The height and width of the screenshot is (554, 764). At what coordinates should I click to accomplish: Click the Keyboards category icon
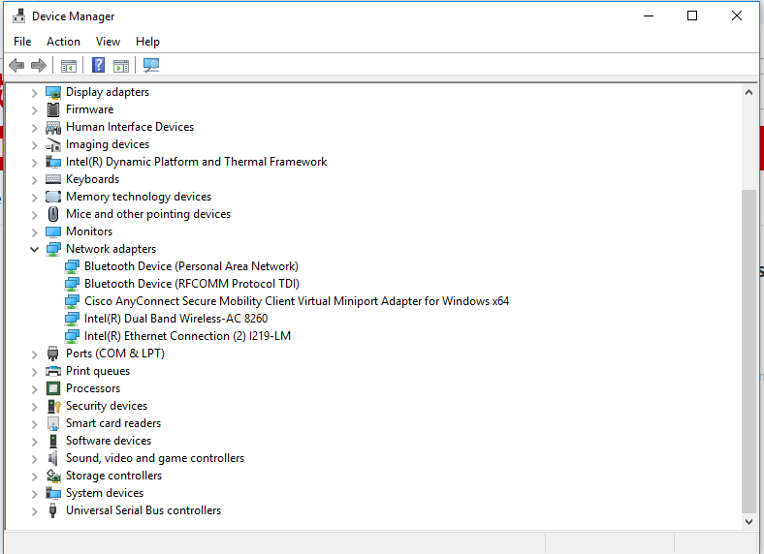click(53, 179)
